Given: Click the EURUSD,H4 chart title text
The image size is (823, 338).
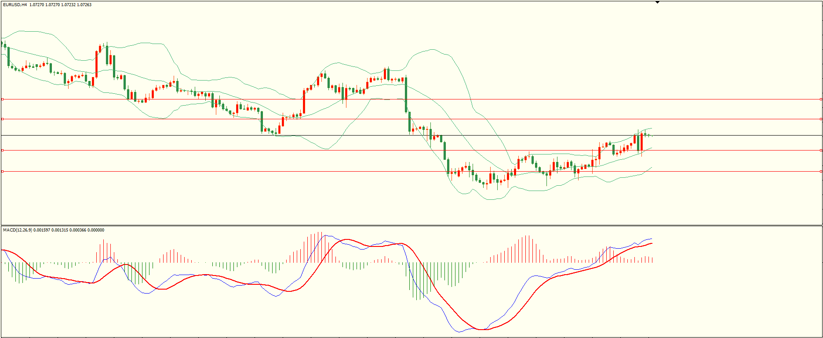Looking at the screenshot, I should (15, 5).
